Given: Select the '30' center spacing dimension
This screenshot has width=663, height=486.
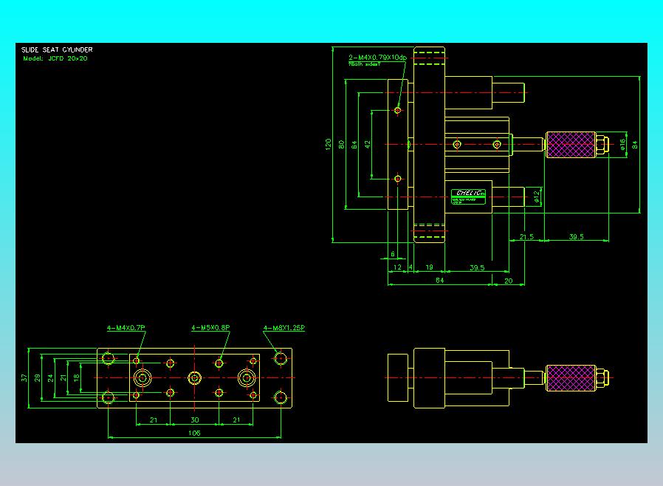Looking at the screenshot, I should pos(194,420).
